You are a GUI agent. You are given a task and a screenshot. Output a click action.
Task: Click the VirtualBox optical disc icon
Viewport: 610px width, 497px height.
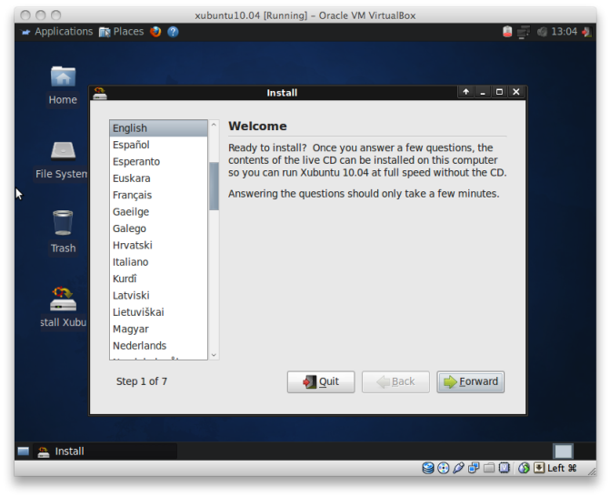coord(443,468)
